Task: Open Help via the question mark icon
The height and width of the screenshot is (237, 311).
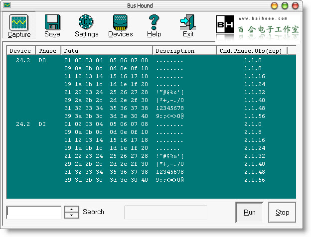Action: 154,22
